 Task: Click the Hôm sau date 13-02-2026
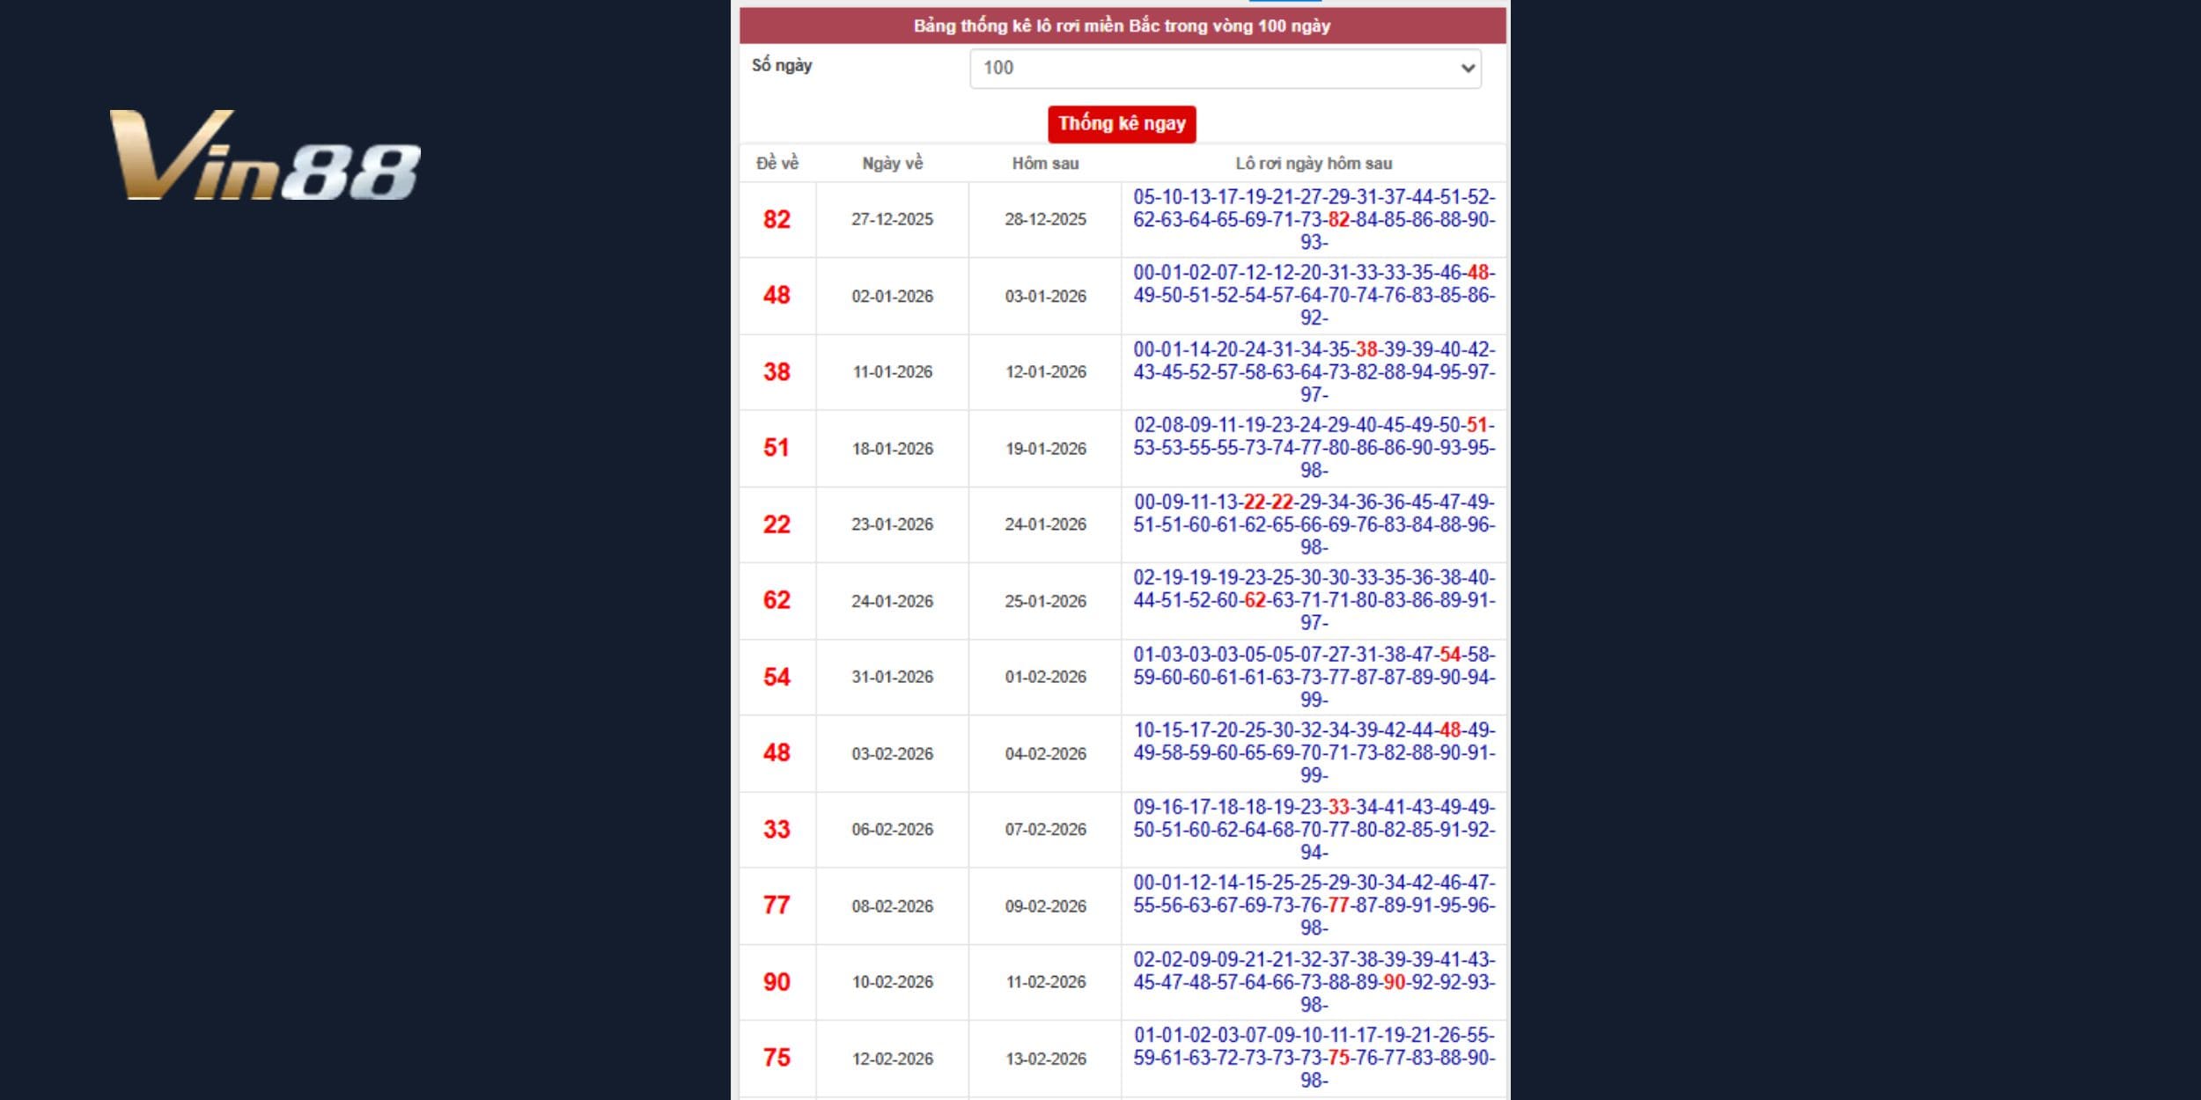click(x=1045, y=1059)
